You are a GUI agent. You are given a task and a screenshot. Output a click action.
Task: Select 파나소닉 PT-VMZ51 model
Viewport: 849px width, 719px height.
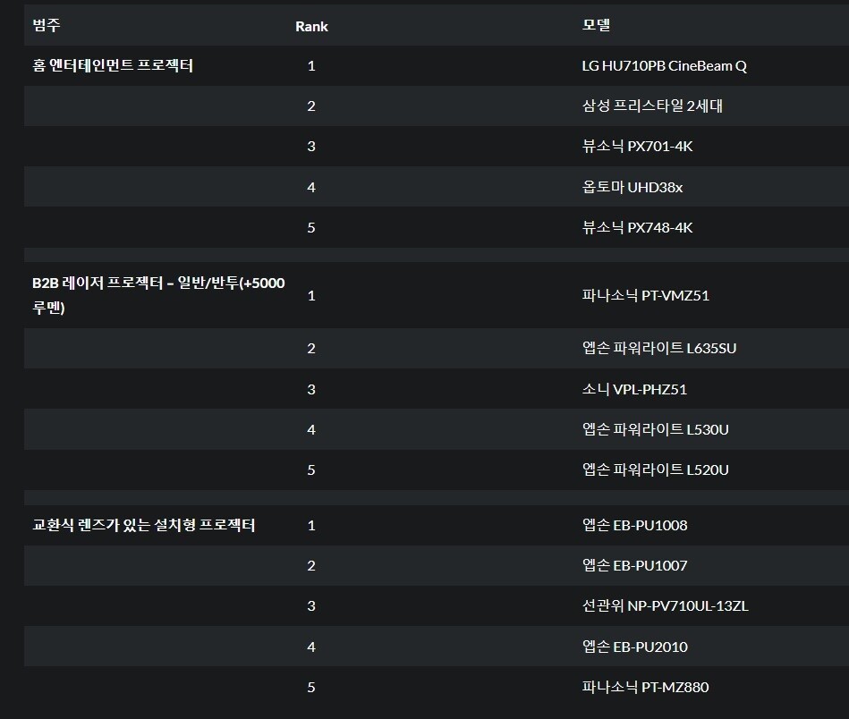[x=645, y=295]
